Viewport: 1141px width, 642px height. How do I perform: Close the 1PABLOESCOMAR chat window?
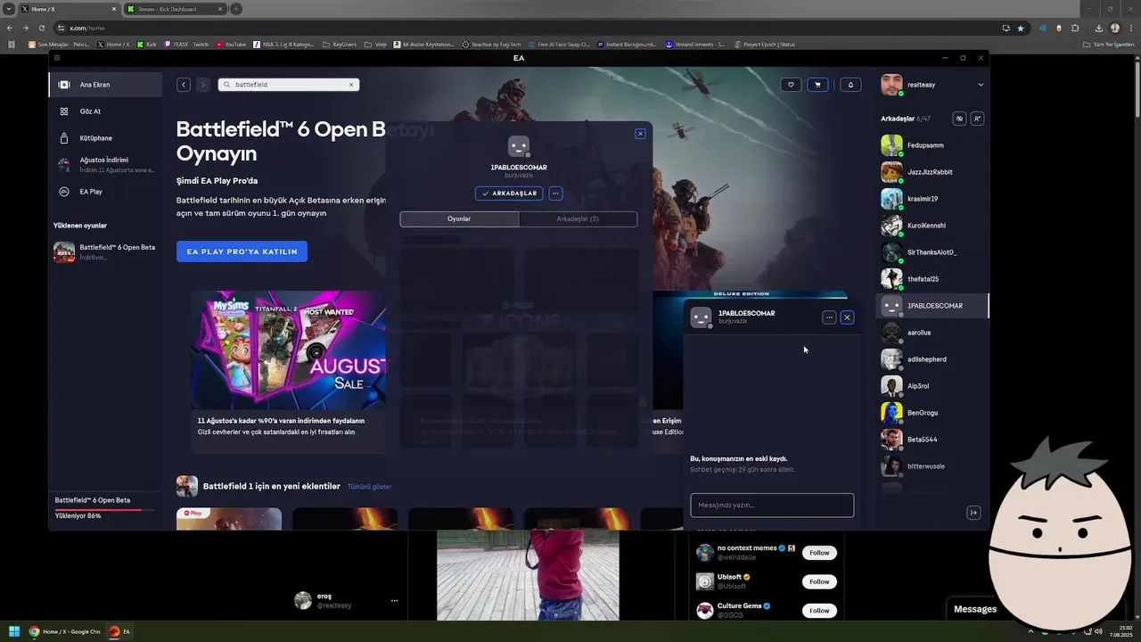[x=847, y=317]
